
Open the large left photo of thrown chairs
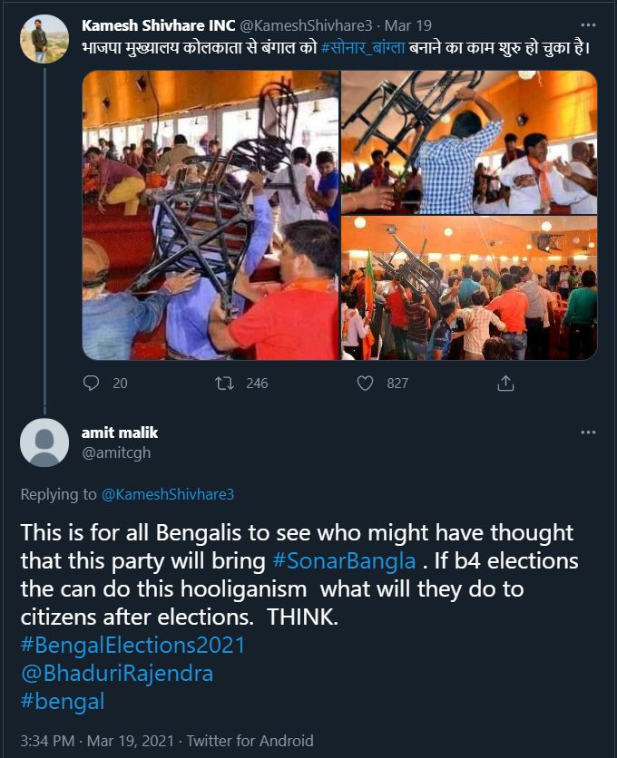211,215
